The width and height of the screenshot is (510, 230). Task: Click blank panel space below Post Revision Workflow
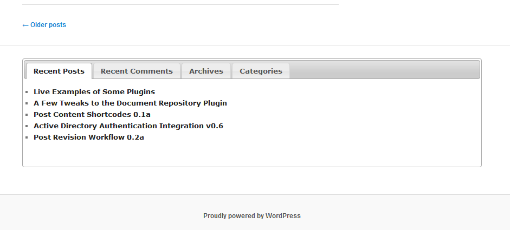(252, 153)
